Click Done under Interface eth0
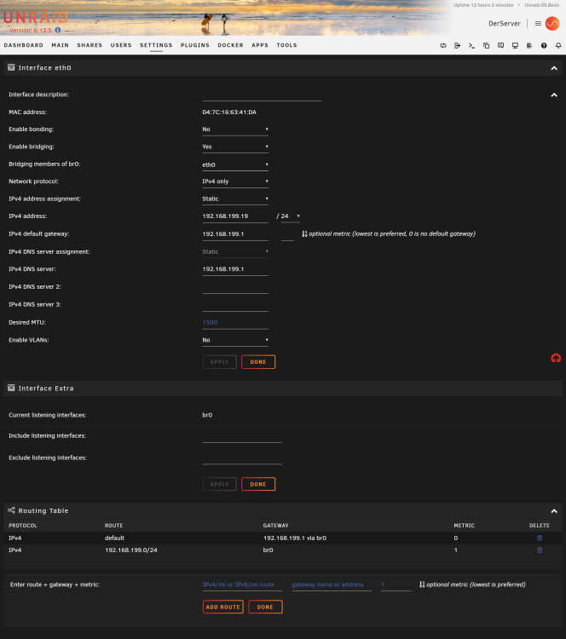This screenshot has height=639, width=566. pos(258,362)
